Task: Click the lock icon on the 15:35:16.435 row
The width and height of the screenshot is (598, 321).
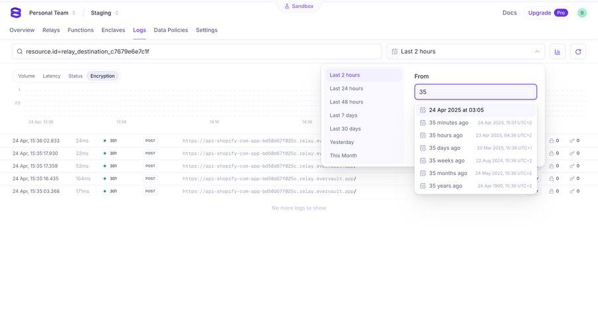Action: [551, 178]
